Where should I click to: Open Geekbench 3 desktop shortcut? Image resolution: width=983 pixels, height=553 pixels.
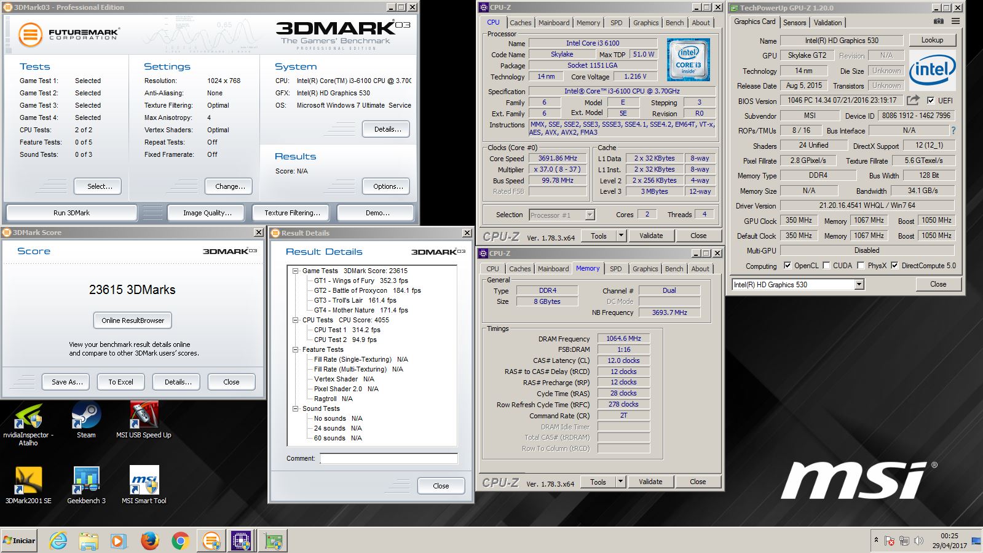point(86,485)
